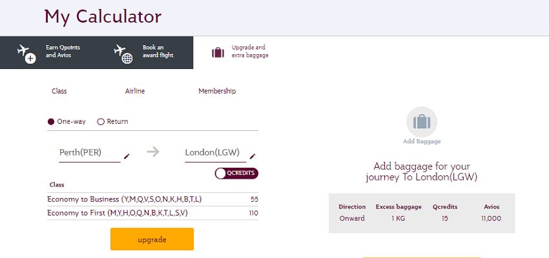Click the Perth(PER) origin field
Screen dimensions: 549x258
click(90, 153)
